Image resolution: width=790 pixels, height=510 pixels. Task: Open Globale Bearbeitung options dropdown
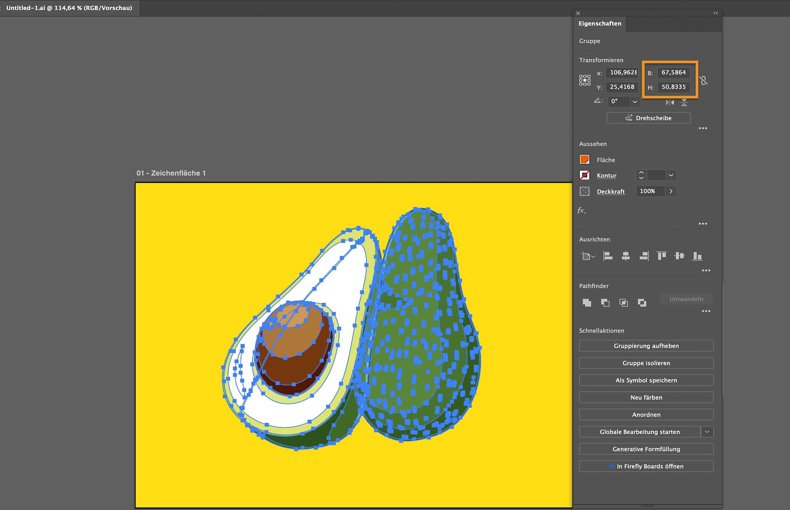707,432
